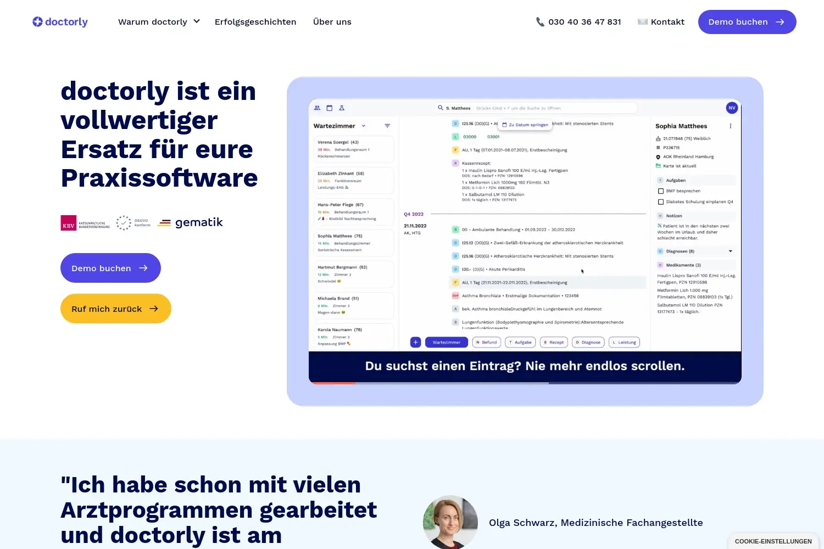Click the video progress bar under the caption
Screen dimensions: 824x549
525,383
